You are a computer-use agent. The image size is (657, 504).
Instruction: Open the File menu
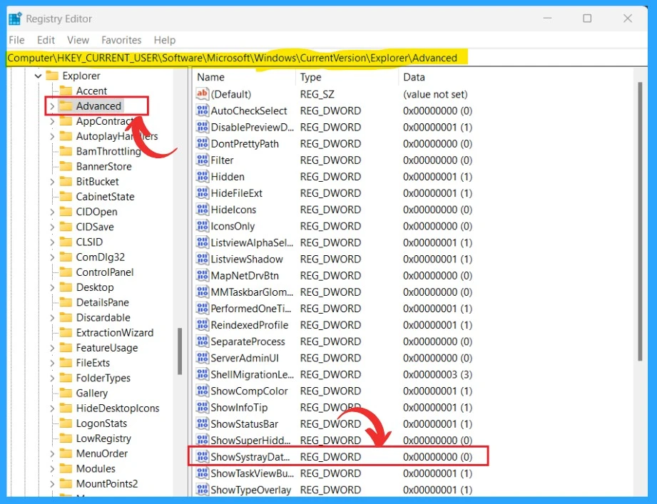point(16,40)
